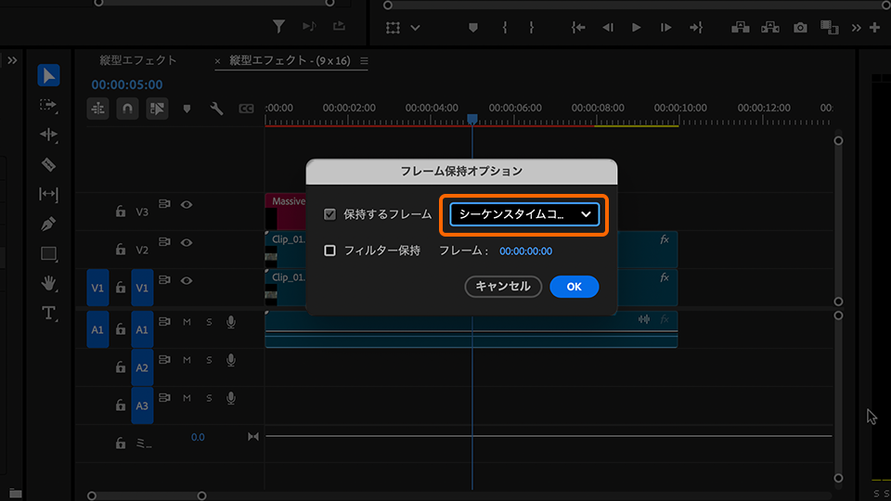The image size is (891, 501).
Task: Click the キャンセル button
Action: (x=503, y=287)
